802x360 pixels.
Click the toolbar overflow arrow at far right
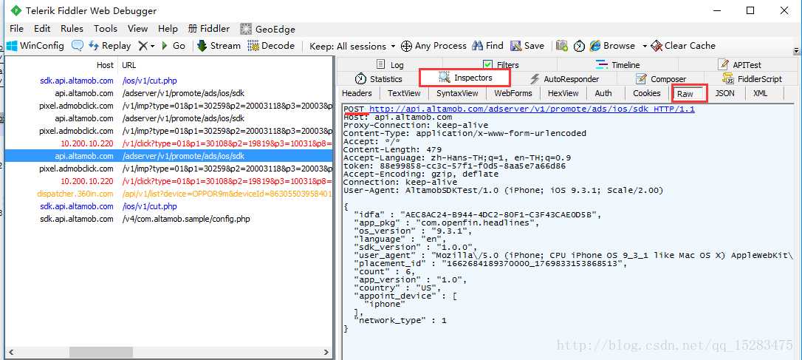[x=796, y=51]
